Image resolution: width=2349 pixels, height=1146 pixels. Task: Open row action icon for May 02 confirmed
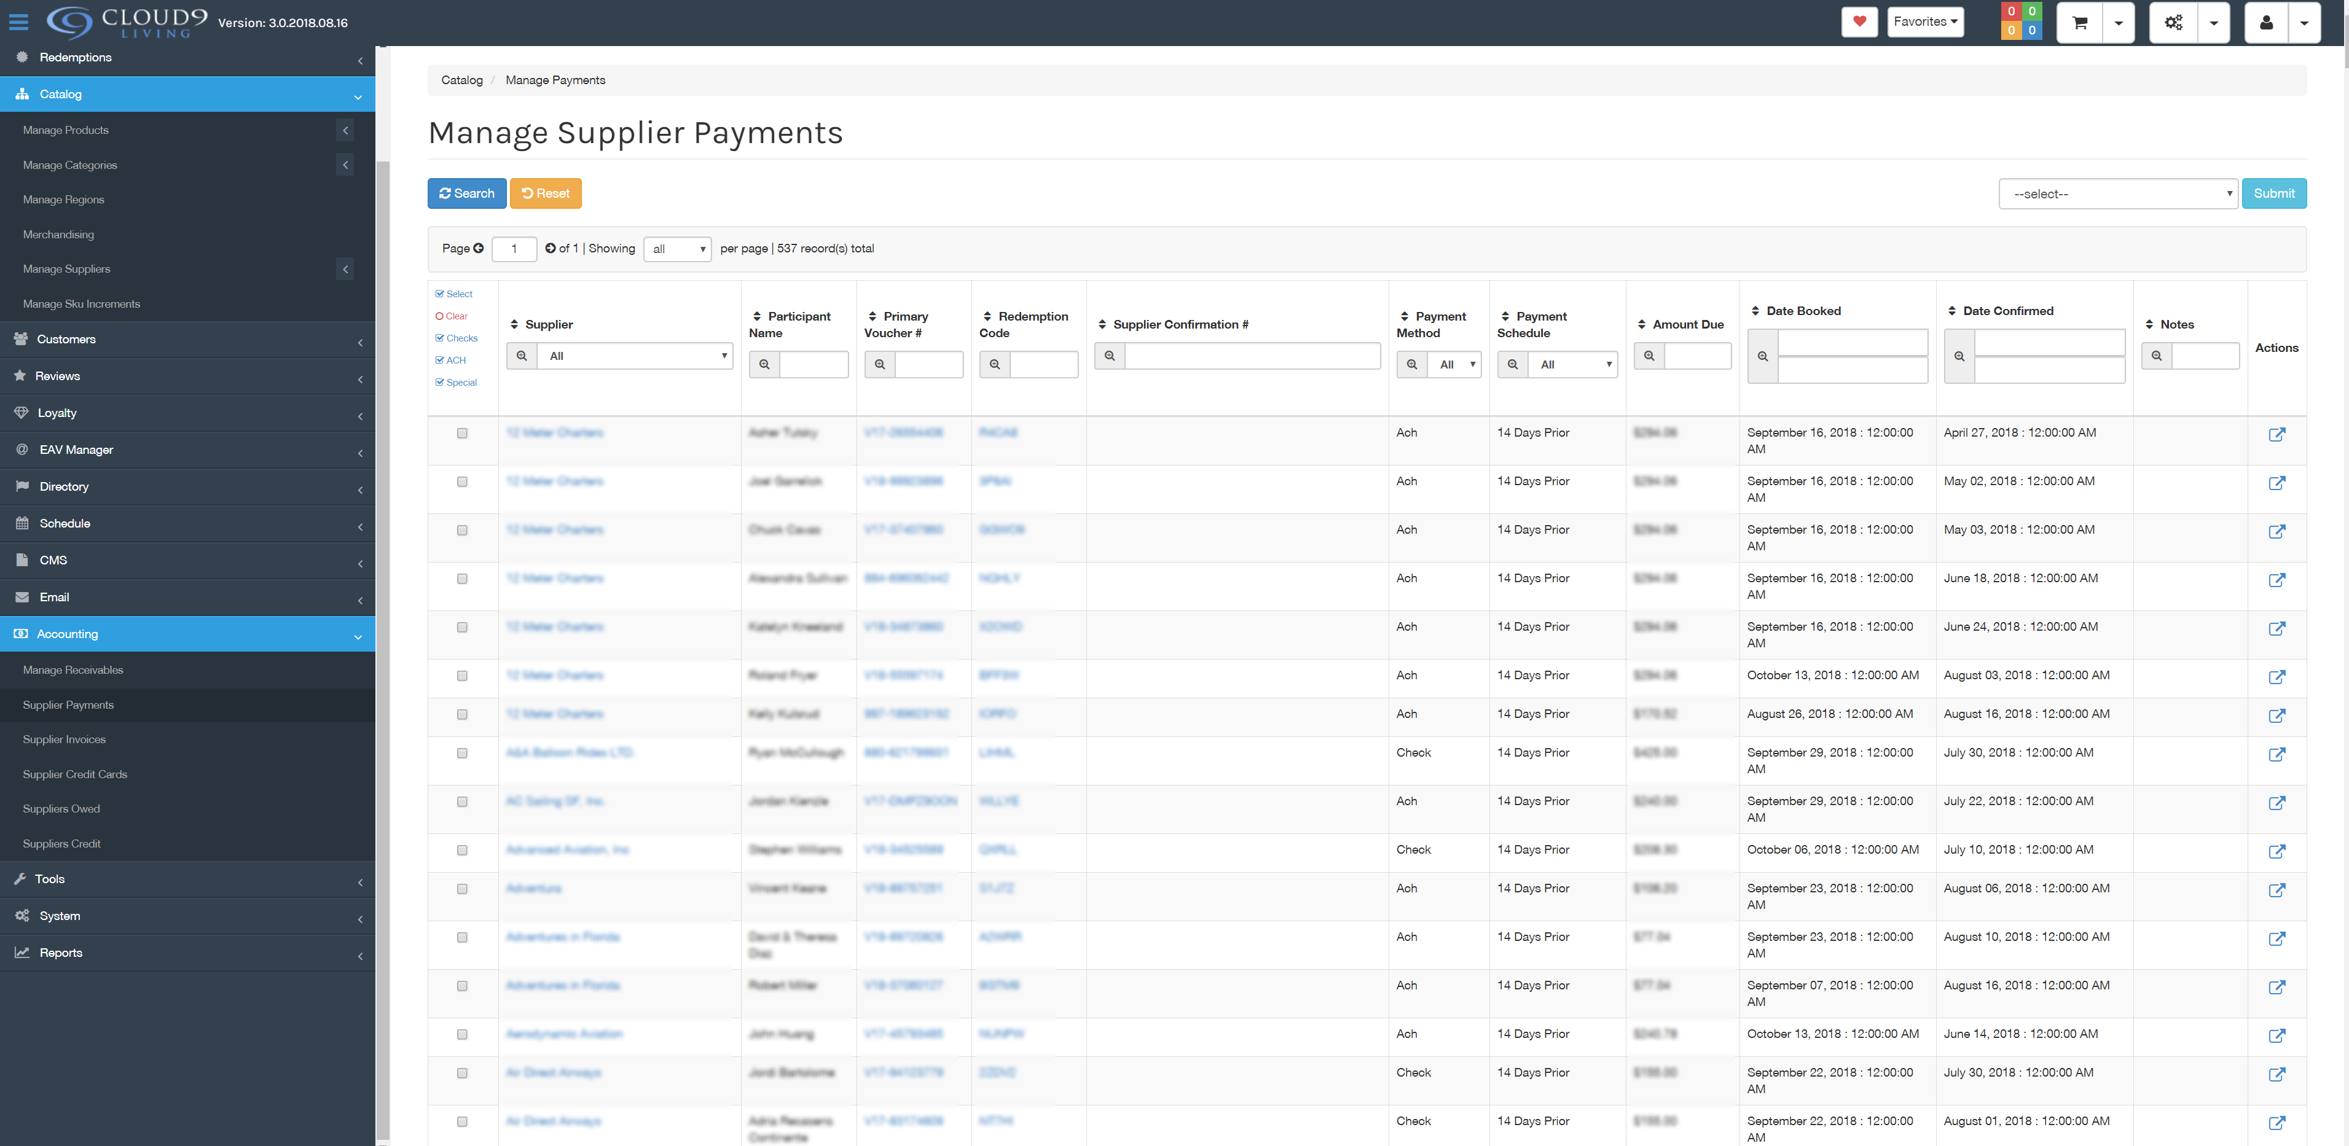click(2277, 483)
